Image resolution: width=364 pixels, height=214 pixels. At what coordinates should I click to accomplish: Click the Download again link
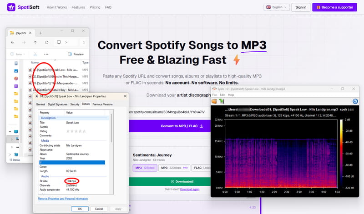(190, 189)
